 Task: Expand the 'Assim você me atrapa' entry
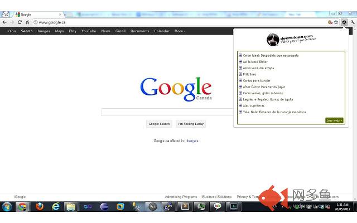240,68
